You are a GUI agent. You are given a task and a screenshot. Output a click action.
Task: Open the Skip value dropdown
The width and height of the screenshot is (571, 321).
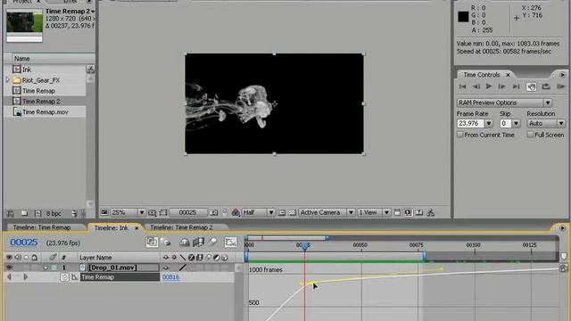(516, 123)
